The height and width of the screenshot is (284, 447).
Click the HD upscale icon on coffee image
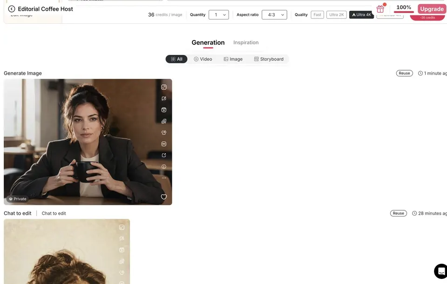pos(163,144)
